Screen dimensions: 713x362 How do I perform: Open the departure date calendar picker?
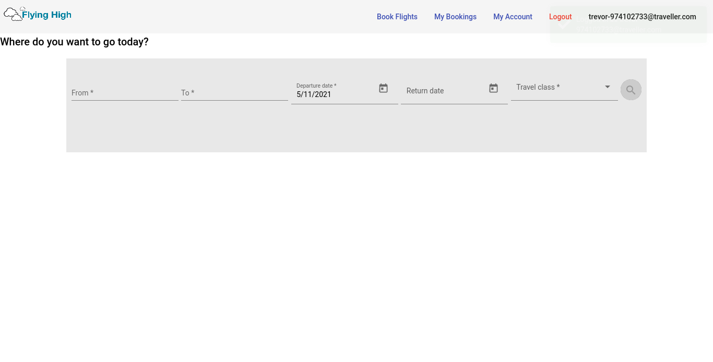click(383, 89)
